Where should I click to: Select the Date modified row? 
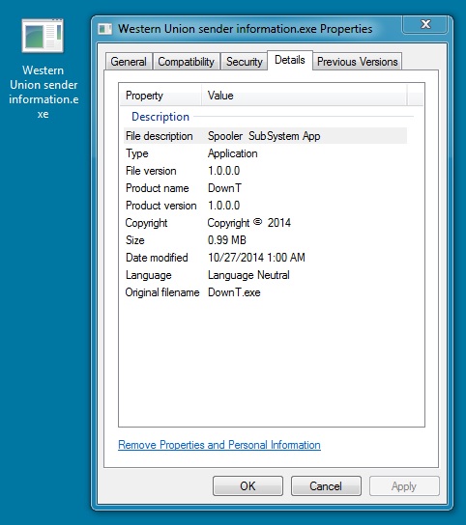pos(265,258)
